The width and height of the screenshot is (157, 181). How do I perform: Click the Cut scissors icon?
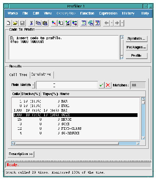pyautogui.click(x=31, y=23)
